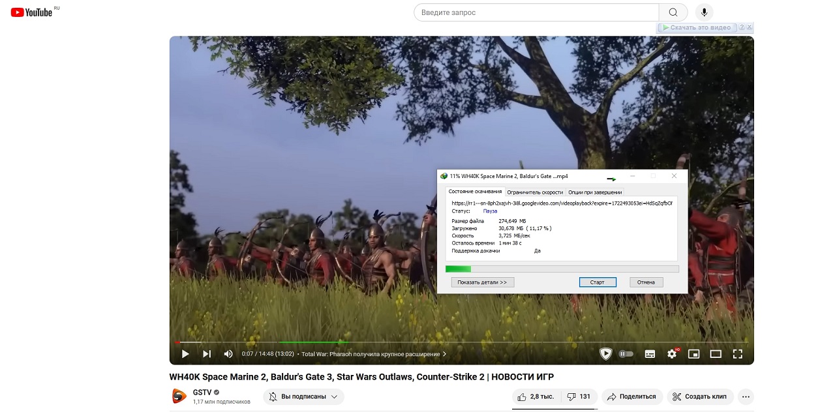835x416 pixels.
Task: Toggle subtitles in the player
Action: tap(650, 354)
